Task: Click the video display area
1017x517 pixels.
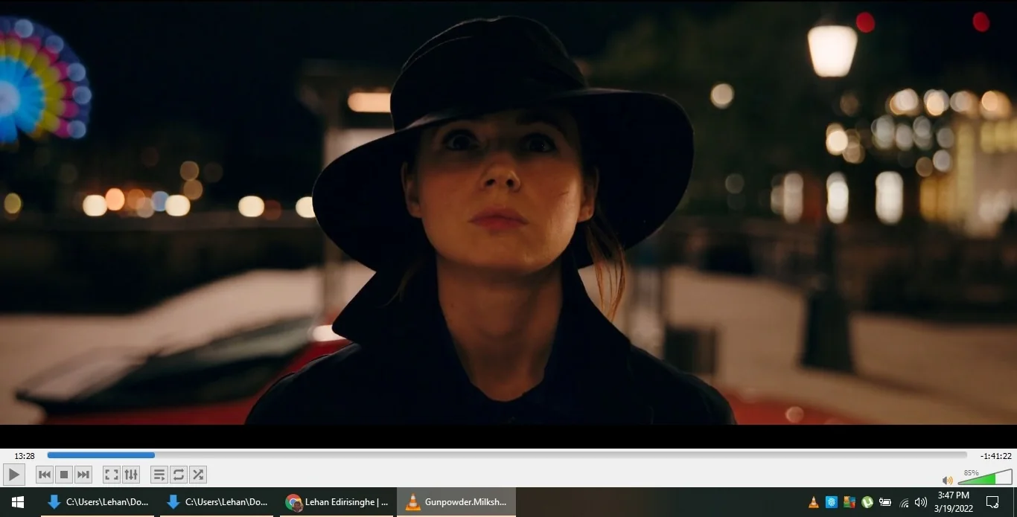Action: tap(508, 213)
